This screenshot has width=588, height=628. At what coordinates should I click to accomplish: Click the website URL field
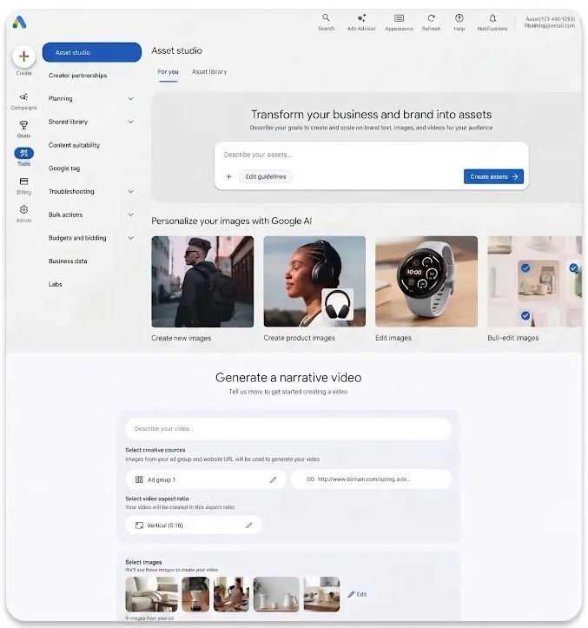click(371, 479)
